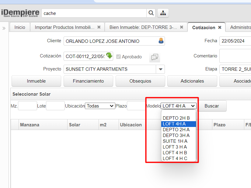Close the Bien Inmueble tab
The width and height of the screenshot is (251, 188).
pos(182,27)
